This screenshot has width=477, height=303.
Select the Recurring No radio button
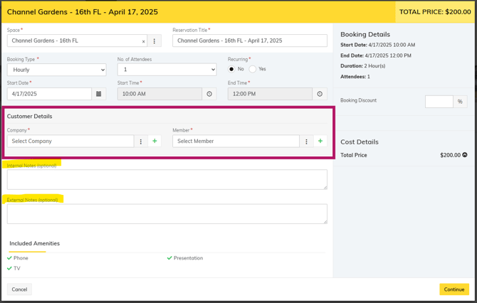(x=231, y=69)
